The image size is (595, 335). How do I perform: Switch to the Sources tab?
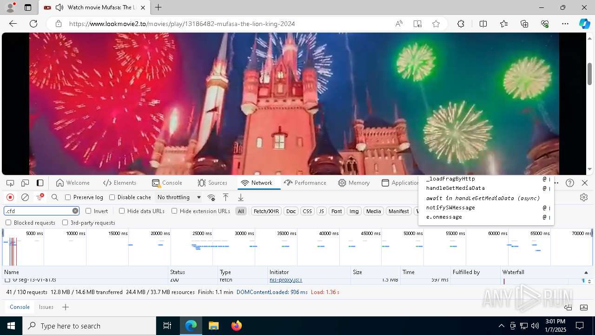coord(212,183)
